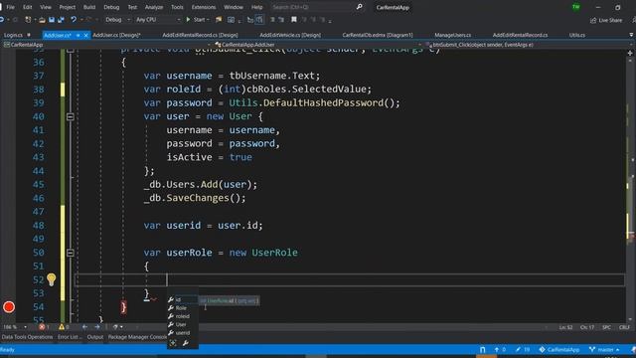Open the btnSubmit_Click member dropdown
The image size is (636, 358).
[x=529, y=45]
